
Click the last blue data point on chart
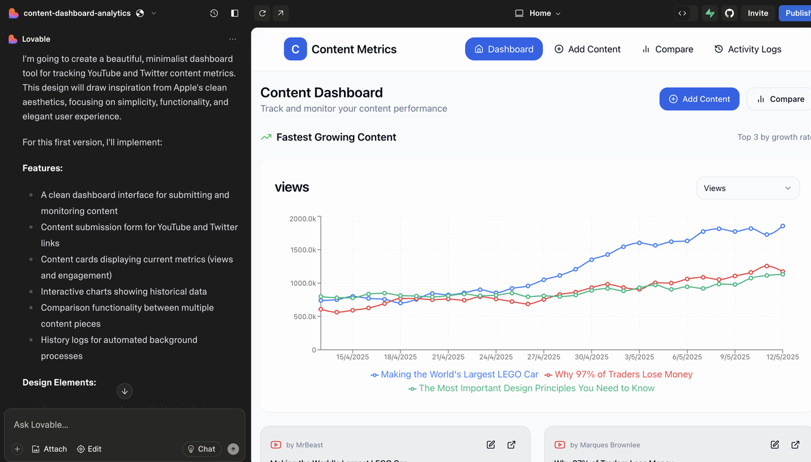click(x=783, y=226)
